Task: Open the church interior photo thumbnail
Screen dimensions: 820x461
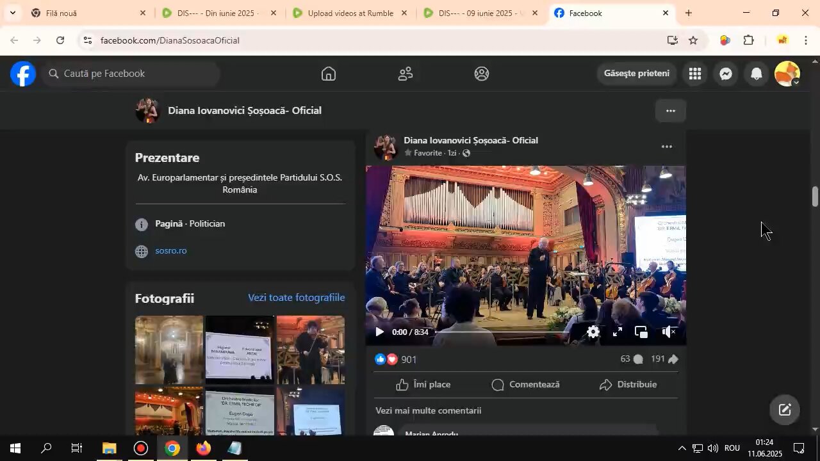Action: (169, 350)
